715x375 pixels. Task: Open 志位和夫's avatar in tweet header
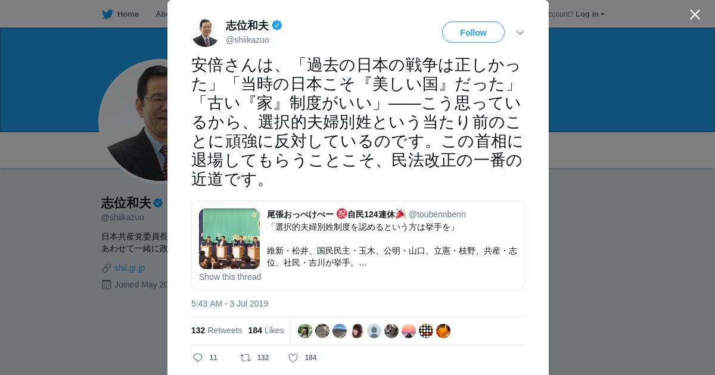(206, 33)
